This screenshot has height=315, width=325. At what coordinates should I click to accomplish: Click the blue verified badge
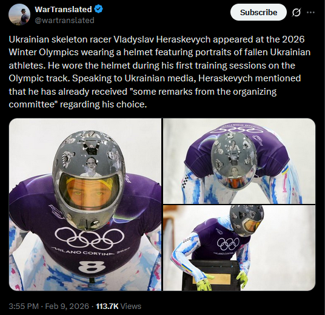(99, 9)
